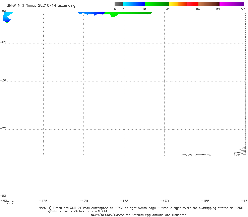This screenshot has width=248, height=217.
Task: Click the dark blue wind swath near -169 longitude
Action: pos(92,13)
